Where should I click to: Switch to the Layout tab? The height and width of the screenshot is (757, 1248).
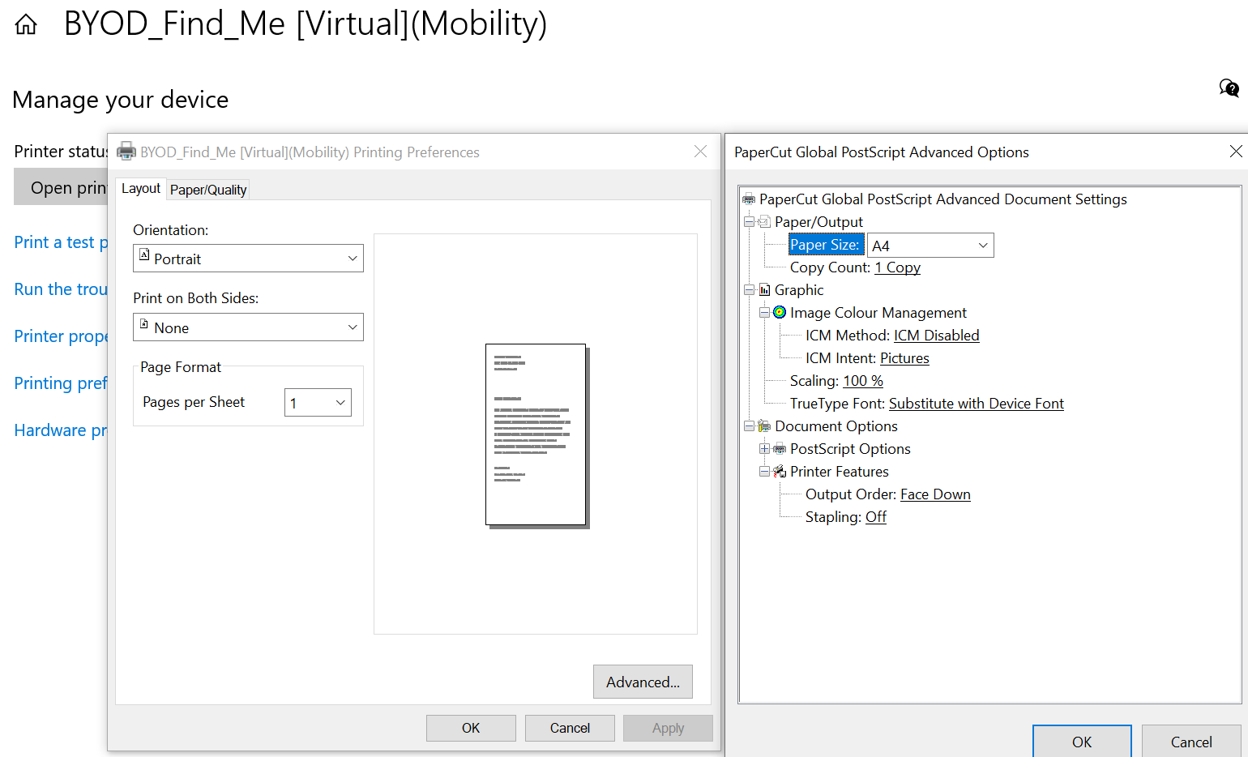pyautogui.click(x=141, y=188)
